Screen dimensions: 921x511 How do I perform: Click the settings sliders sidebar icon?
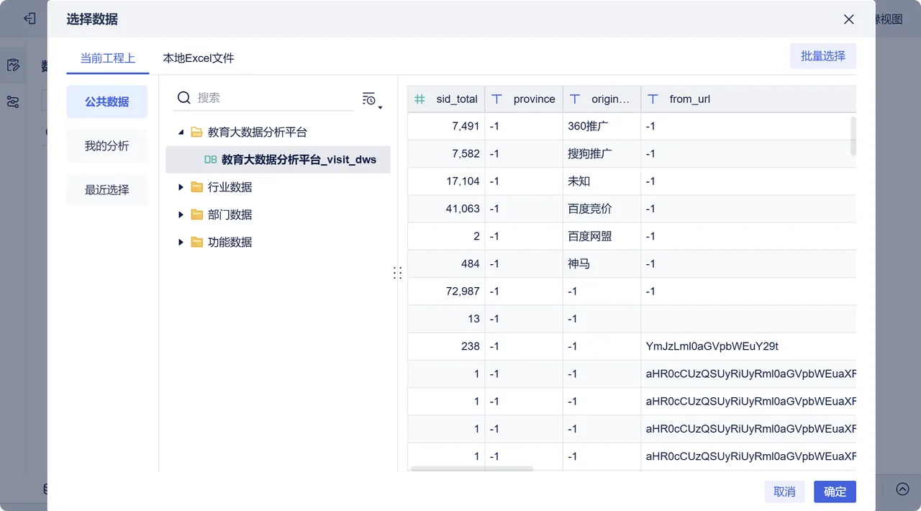coord(13,101)
